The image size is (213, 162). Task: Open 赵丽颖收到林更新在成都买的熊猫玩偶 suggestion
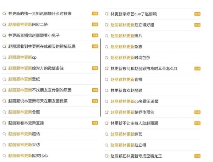[x=50, y=46]
